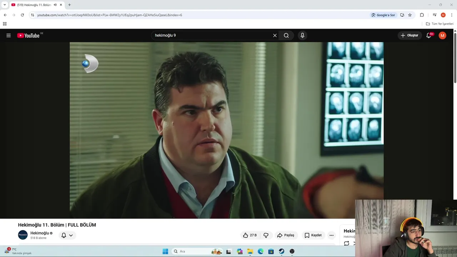
Task: Click the Kaydet save button
Action: click(313, 235)
